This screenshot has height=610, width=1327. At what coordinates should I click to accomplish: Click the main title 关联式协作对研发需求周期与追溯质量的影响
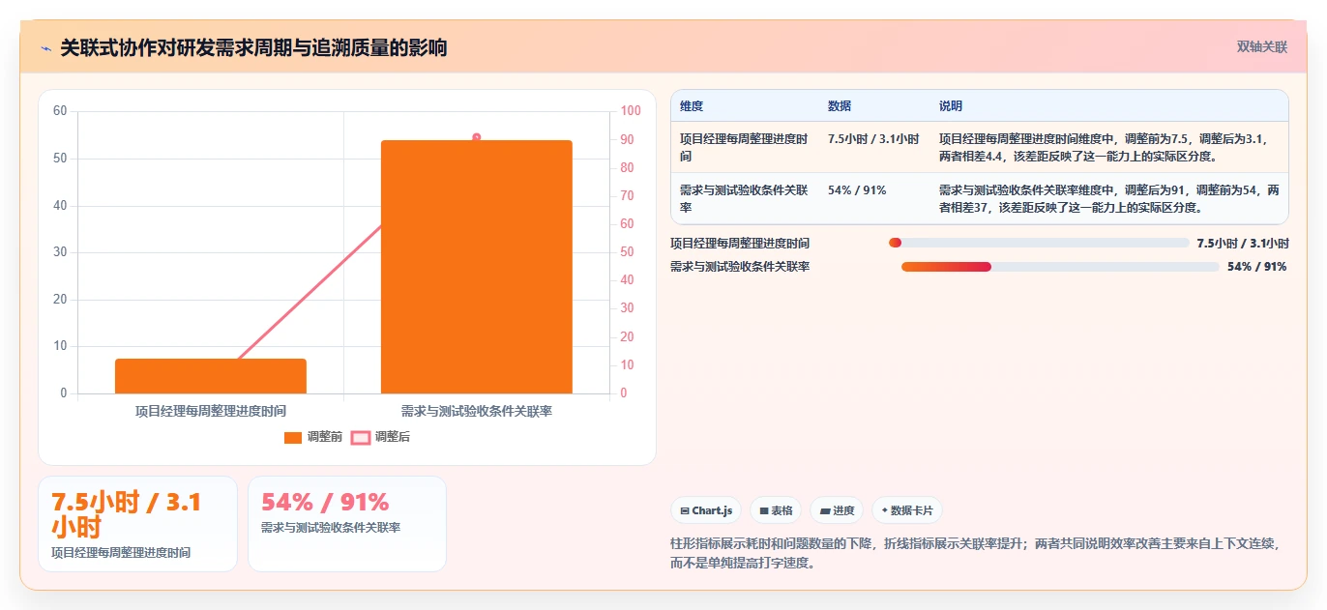pos(253,47)
